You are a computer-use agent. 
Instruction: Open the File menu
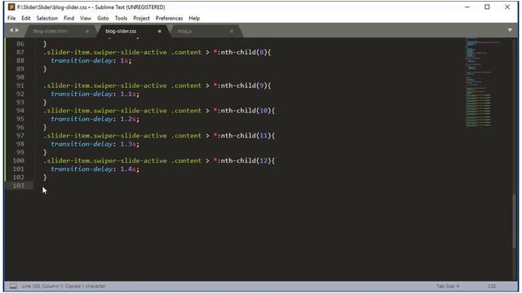[x=11, y=18]
